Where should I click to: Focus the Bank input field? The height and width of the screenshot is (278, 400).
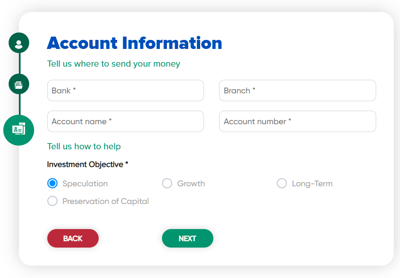(x=125, y=90)
